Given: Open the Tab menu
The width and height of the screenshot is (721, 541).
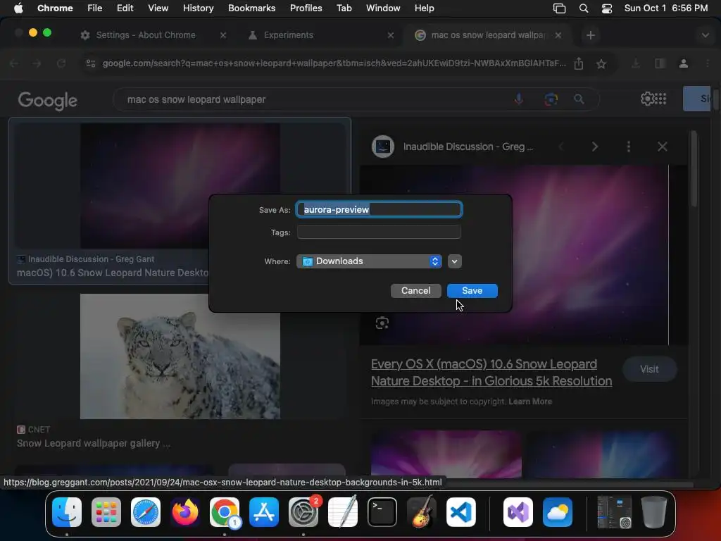Looking at the screenshot, I should (344, 8).
